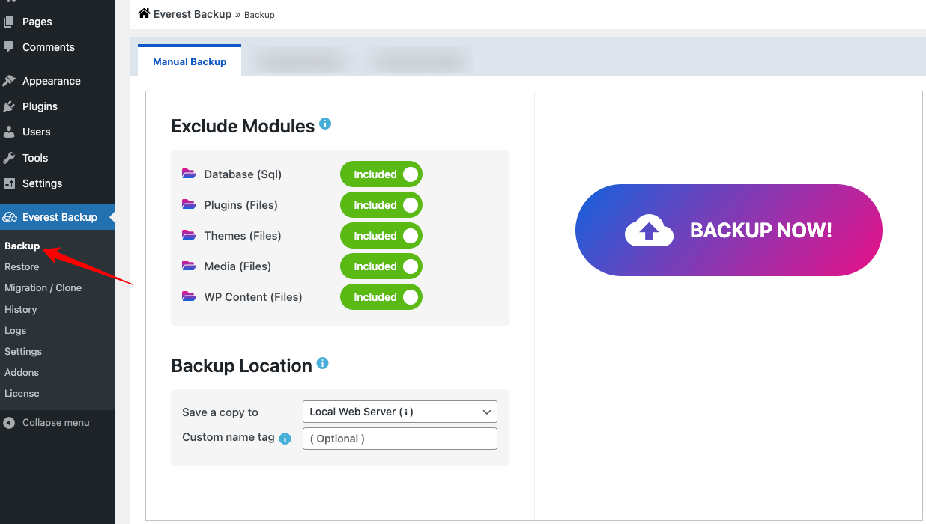
Task: Open the Backup submenu item
Action: coord(22,246)
